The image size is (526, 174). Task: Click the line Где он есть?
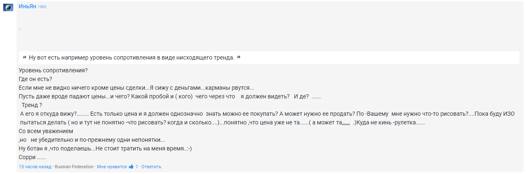click(35, 79)
